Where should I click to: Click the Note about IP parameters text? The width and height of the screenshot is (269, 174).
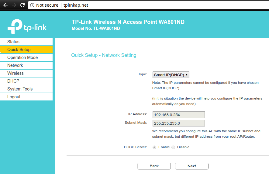[x=205, y=85]
